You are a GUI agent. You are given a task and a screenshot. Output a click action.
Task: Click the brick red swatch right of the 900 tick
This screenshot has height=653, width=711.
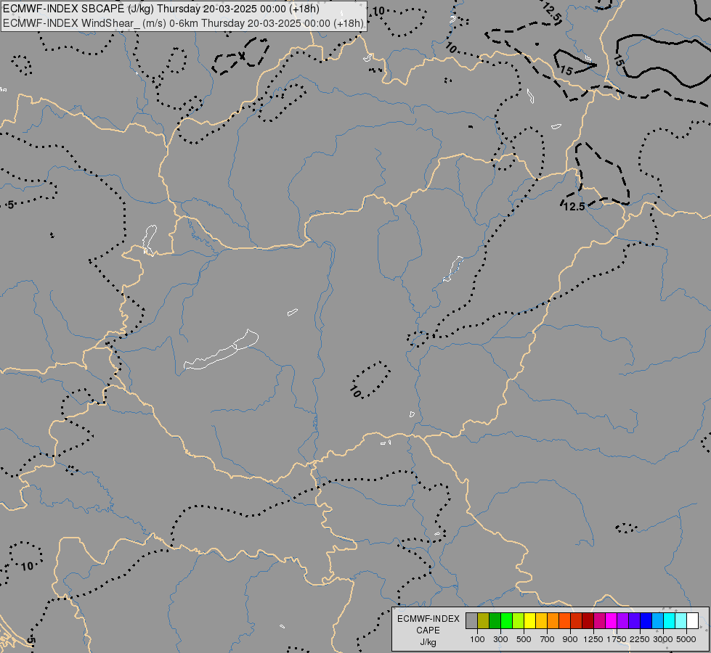577,621
